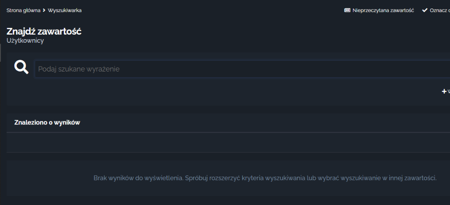Click the large magnifying glass search icon

pos(22,67)
